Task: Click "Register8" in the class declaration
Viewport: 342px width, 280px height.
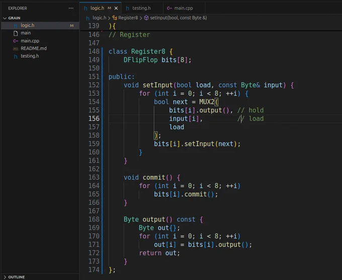Action: 148,51
